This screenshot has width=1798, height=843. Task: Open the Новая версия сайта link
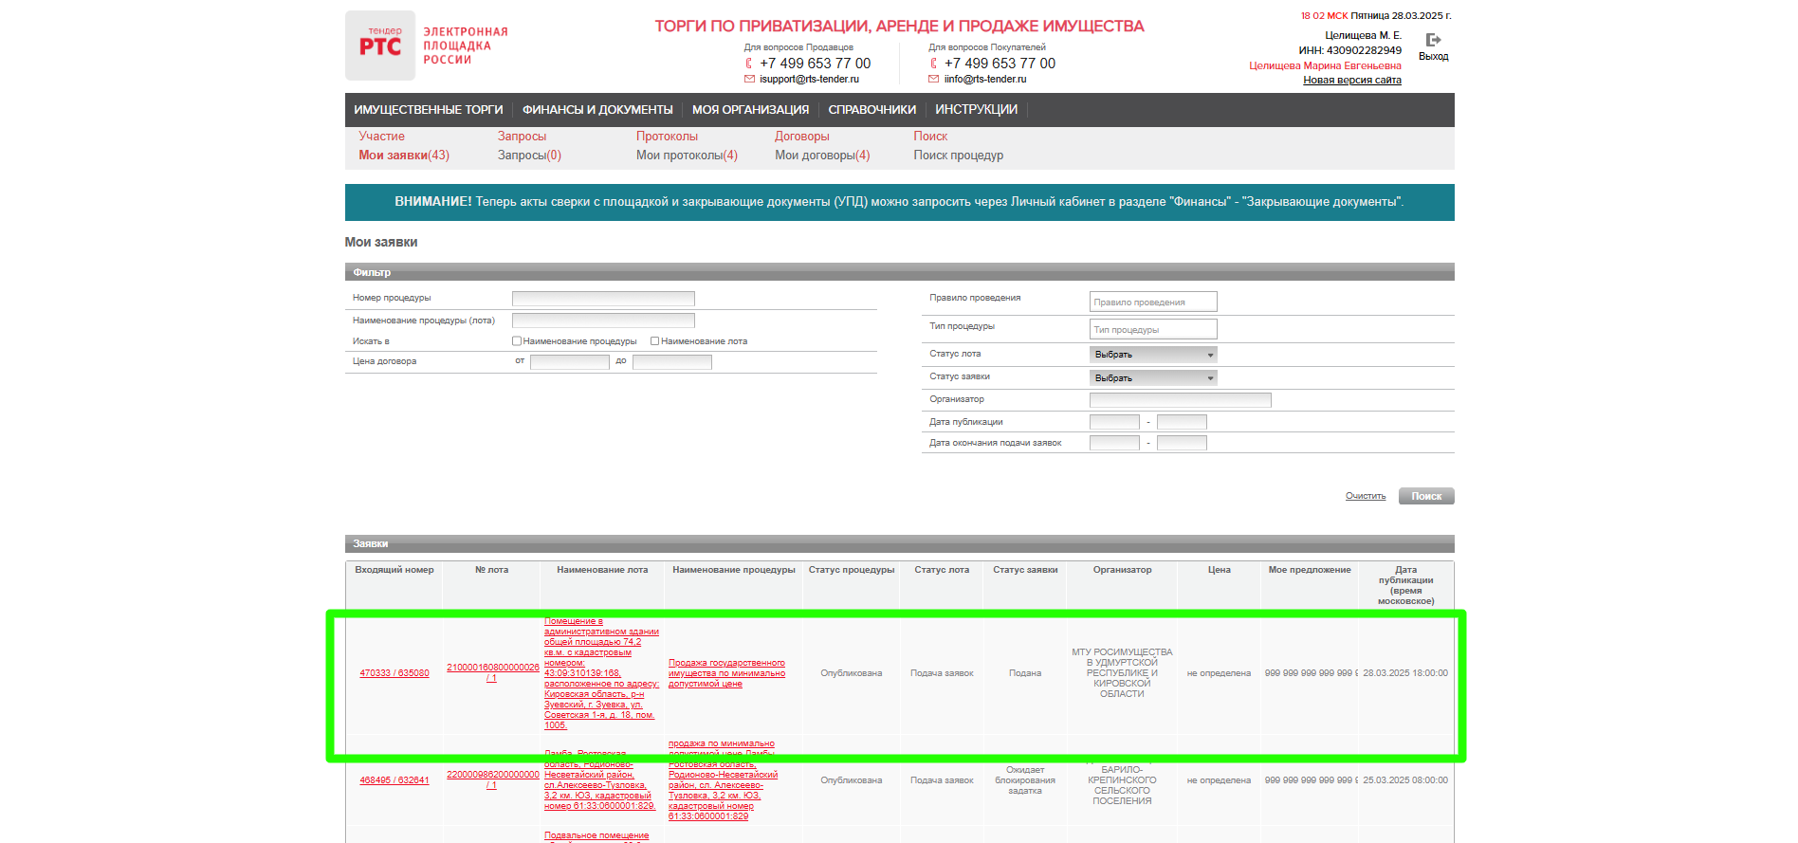1352,80
